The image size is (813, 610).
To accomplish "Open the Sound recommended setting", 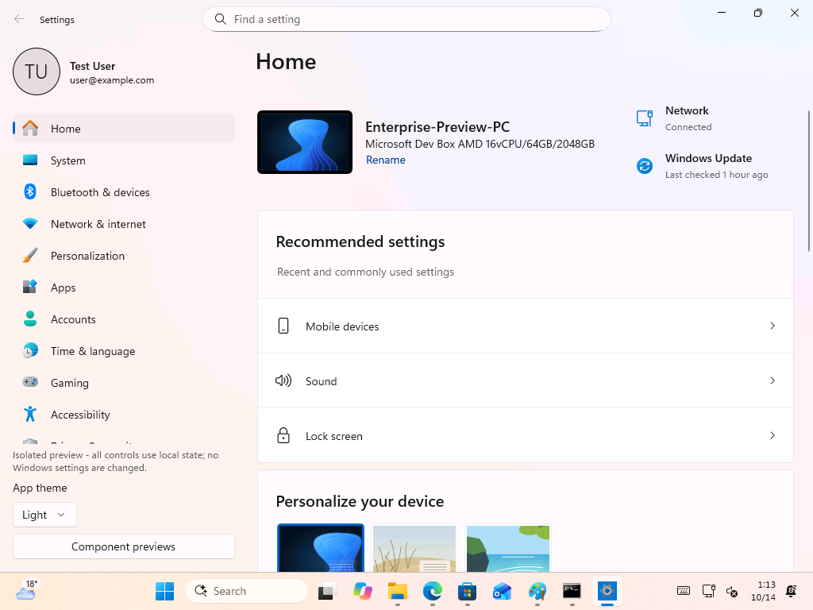I will tap(526, 380).
